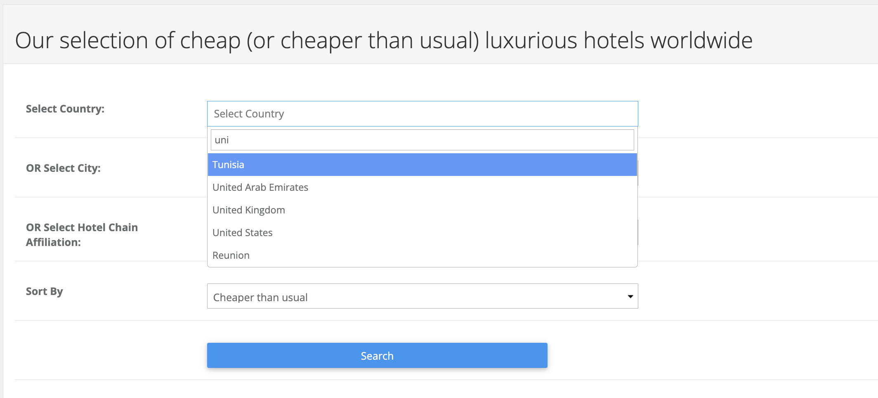Screen dimensions: 878x398
Task: Click "Cheaper than usual" selected sort value
Action: 260,297
